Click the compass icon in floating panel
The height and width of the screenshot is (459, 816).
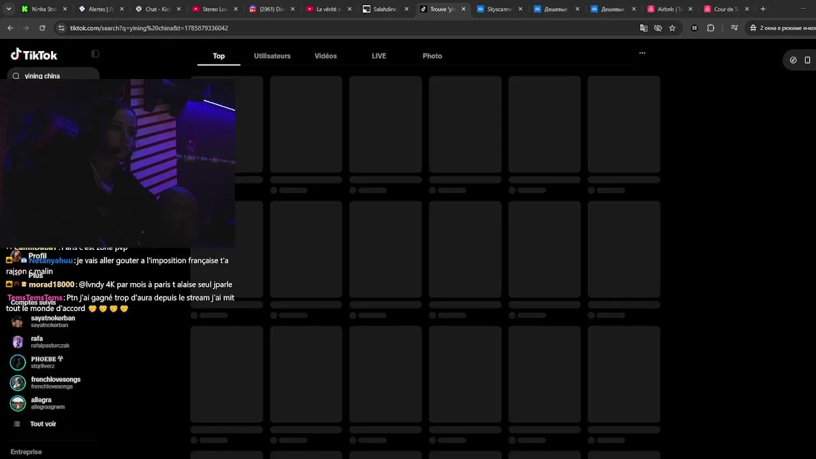(793, 60)
